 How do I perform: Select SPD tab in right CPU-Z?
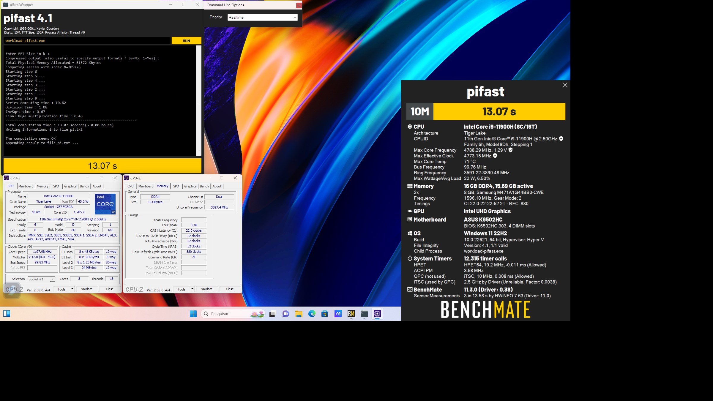[x=176, y=186]
